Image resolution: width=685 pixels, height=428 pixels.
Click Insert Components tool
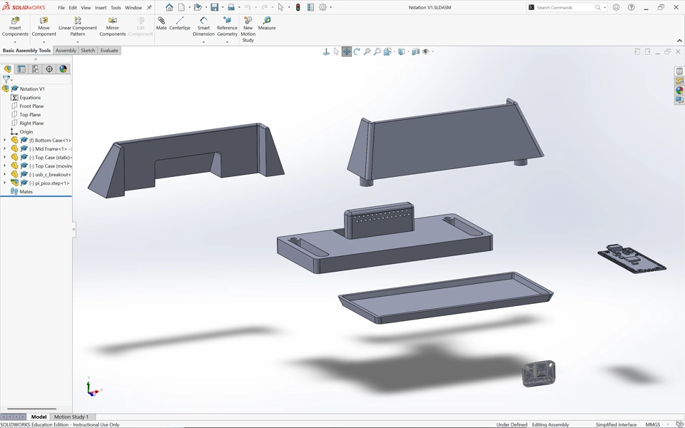click(x=15, y=26)
